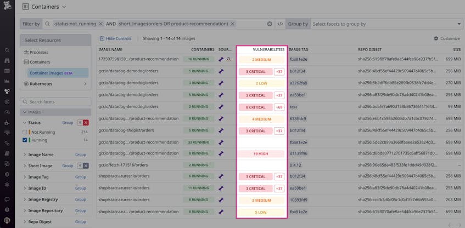
Task: Sort by the VULNERABILITIES column header
Action: (268, 49)
